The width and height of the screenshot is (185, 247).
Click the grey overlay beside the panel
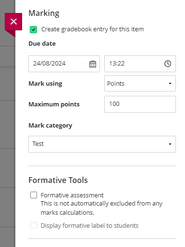(x=8, y=129)
